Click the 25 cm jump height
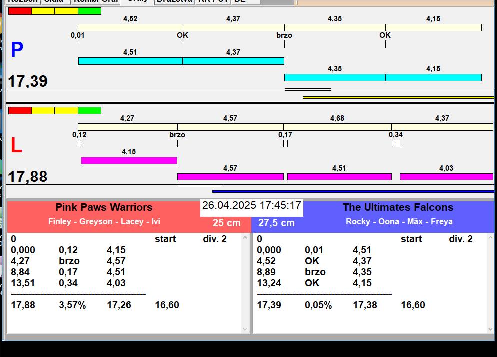497x357 pixels. [x=226, y=223]
